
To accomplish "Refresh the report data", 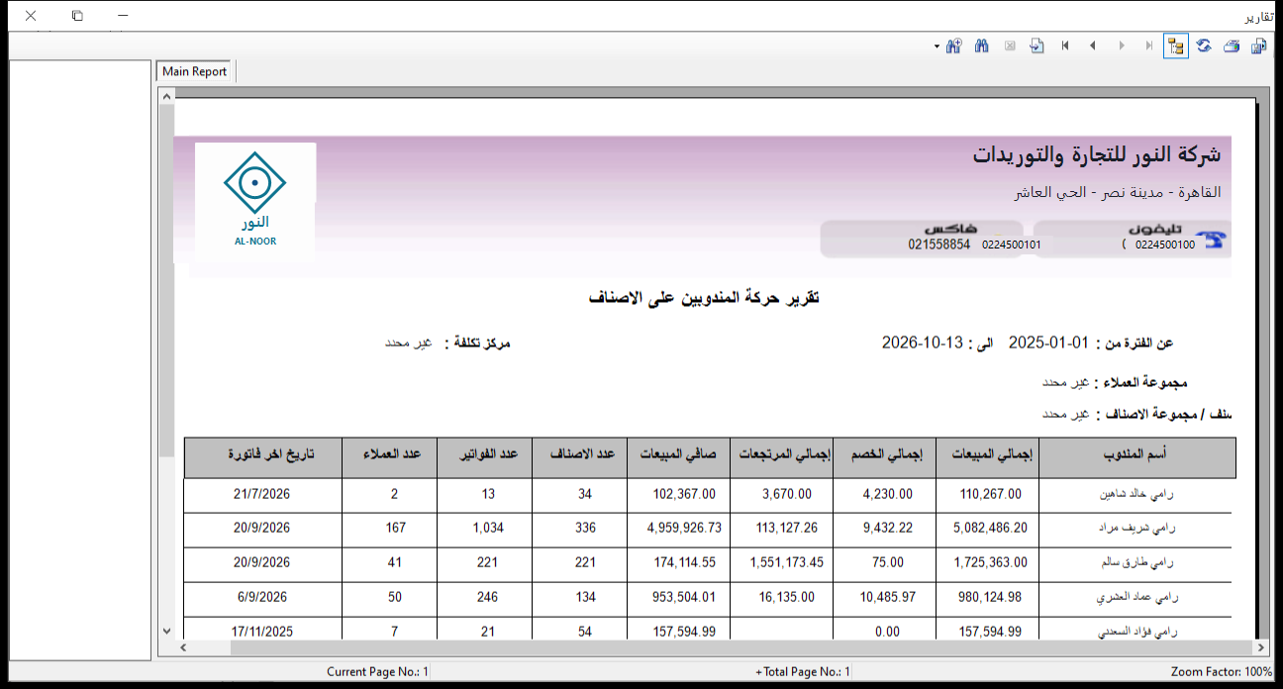I will (x=1204, y=46).
